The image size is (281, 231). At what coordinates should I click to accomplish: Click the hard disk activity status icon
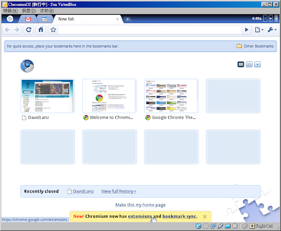click(x=199, y=226)
